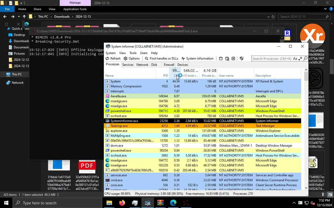Open Microsoft Edge from the taskbar

173,203
